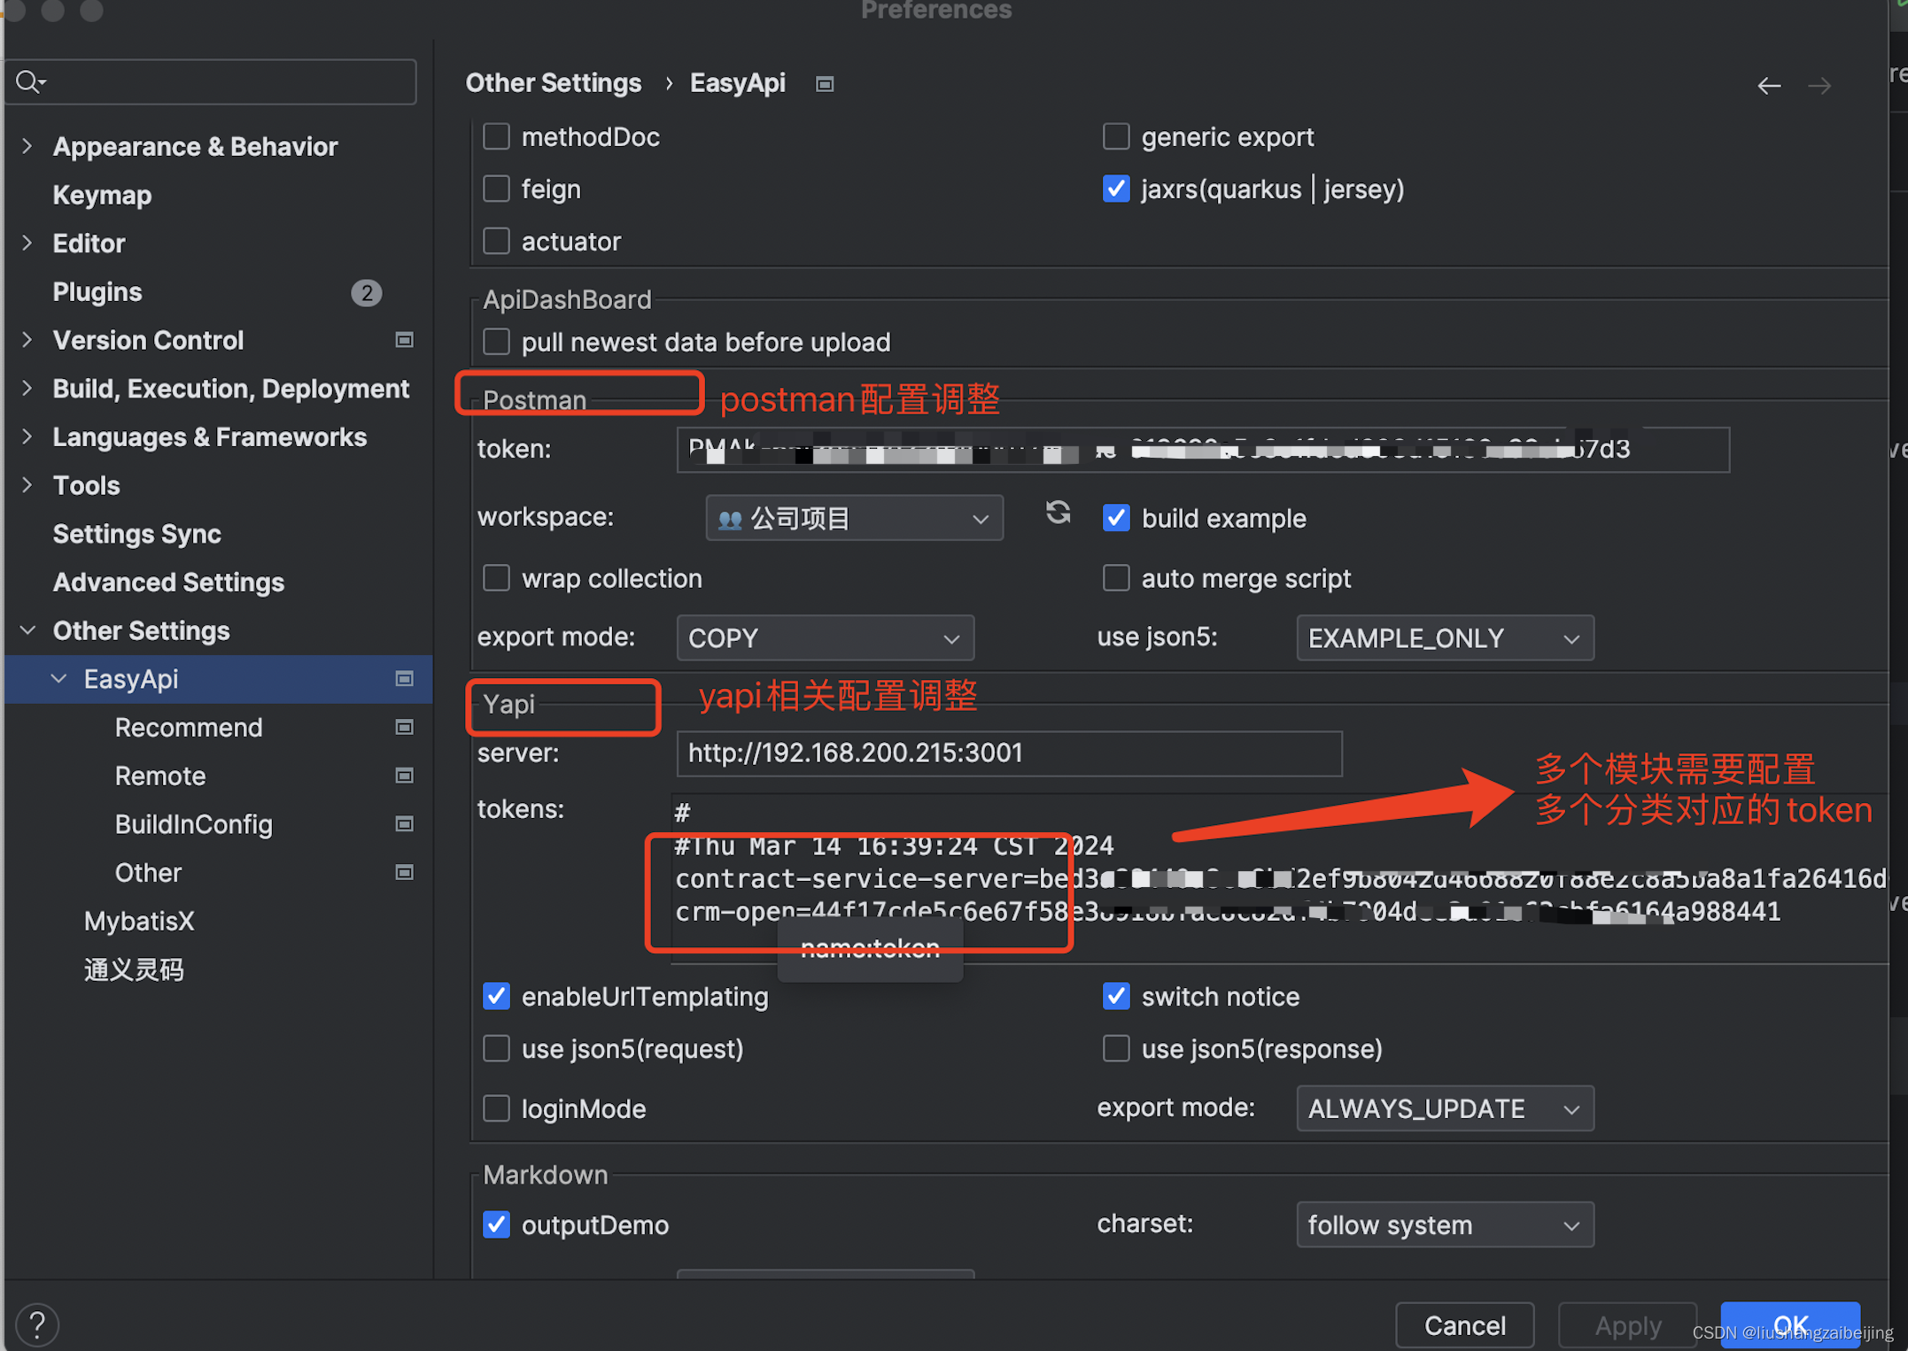
Task: Uncheck build example
Action: click(x=1116, y=518)
